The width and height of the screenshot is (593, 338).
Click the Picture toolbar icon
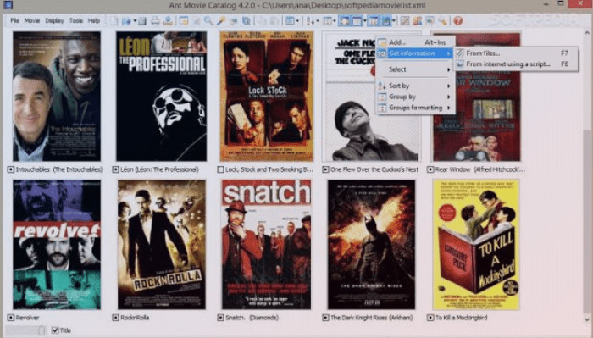pos(290,21)
